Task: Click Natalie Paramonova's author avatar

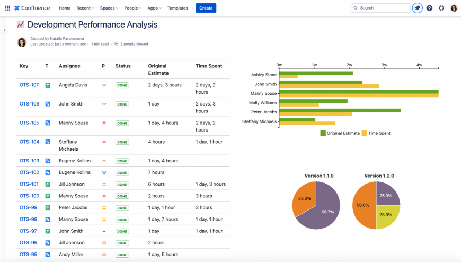Action: click(22, 42)
